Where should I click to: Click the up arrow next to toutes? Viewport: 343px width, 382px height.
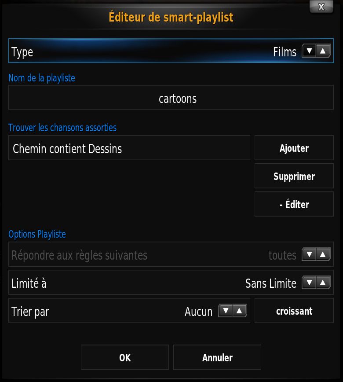tap(323, 254)
